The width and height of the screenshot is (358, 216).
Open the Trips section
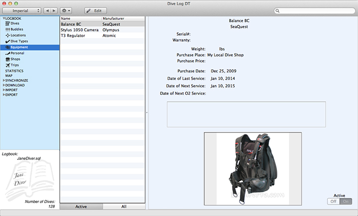pyautogui.click(x=15, y=65)
